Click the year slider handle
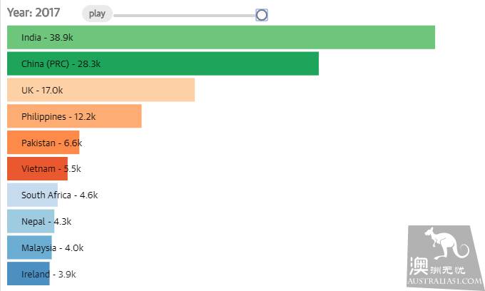 click(x=262, y=15)
